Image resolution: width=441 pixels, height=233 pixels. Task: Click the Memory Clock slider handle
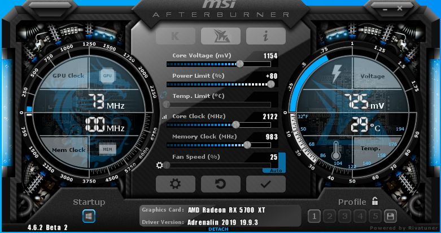point(247,145)
